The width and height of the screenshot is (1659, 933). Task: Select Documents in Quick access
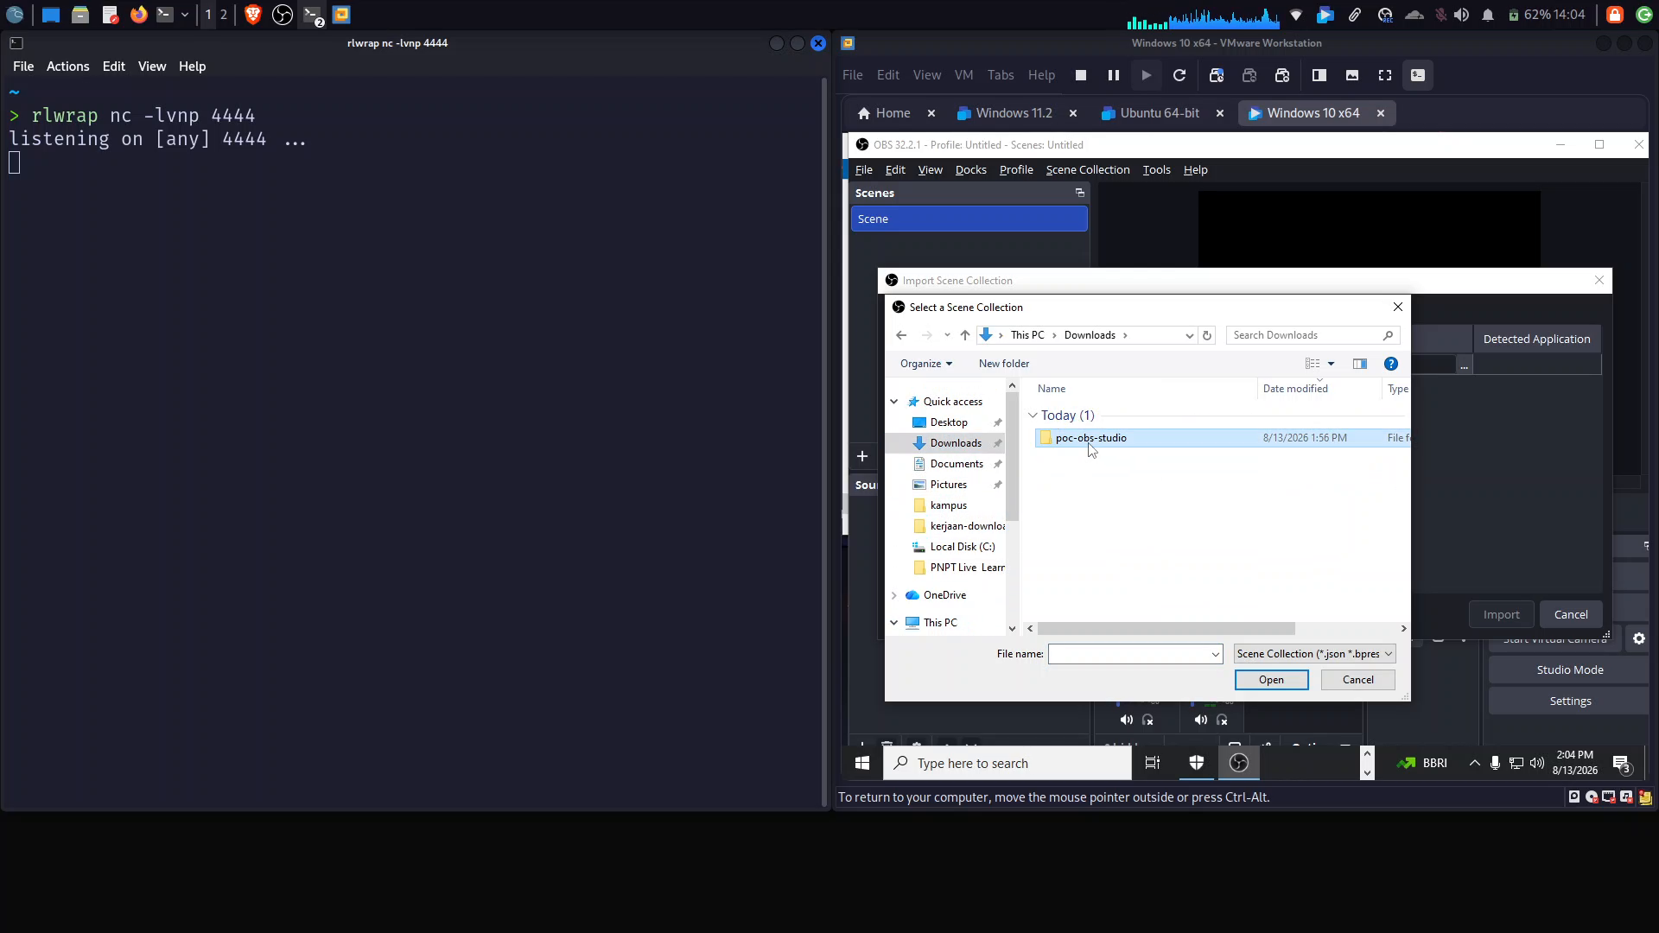[957, 464]
